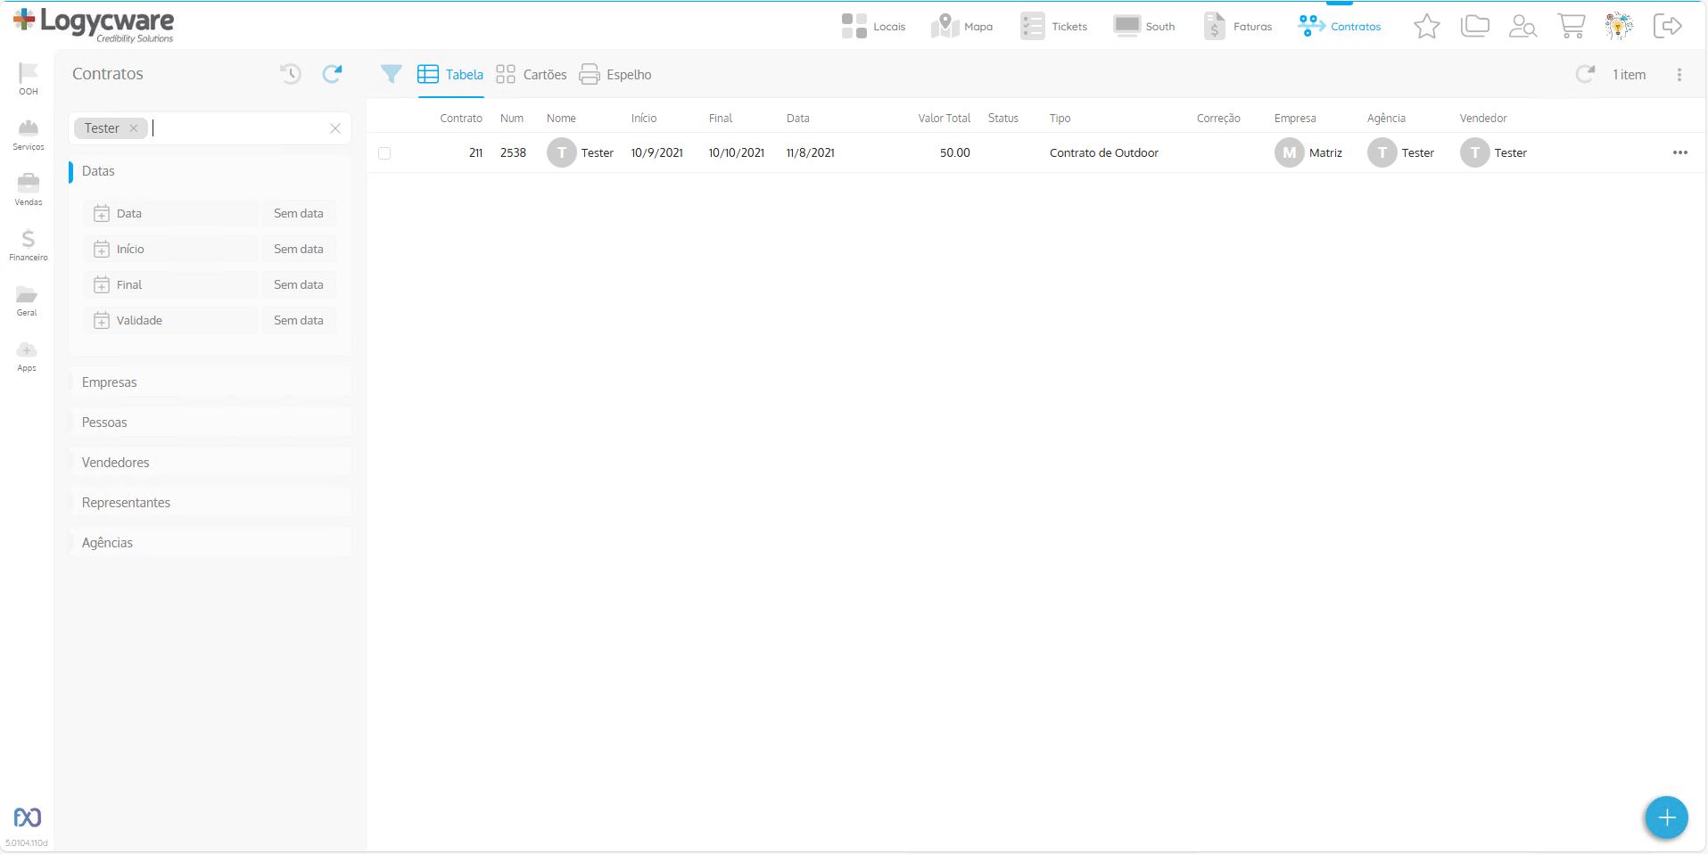Open the Tickets section
Screen dimensions: 1708x854
[x=1053, y=26]
